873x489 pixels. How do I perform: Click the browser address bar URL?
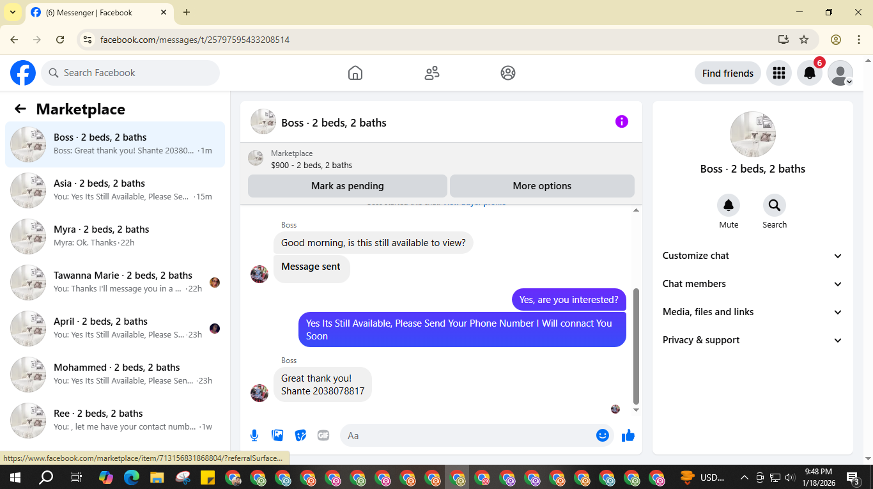[x=195, y=40]
